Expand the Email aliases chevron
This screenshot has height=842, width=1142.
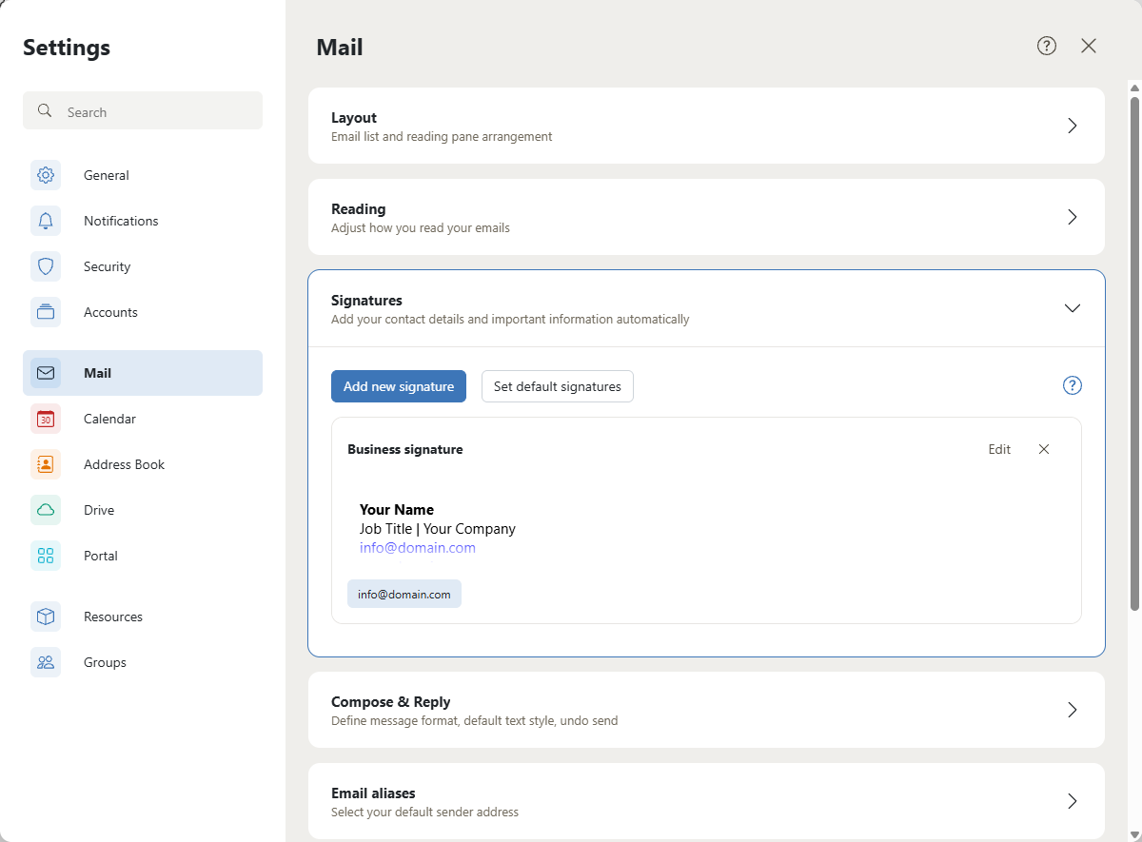[1073, 801]
